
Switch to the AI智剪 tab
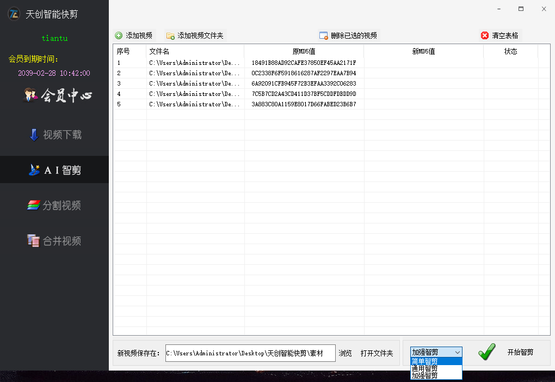point(54,169)
